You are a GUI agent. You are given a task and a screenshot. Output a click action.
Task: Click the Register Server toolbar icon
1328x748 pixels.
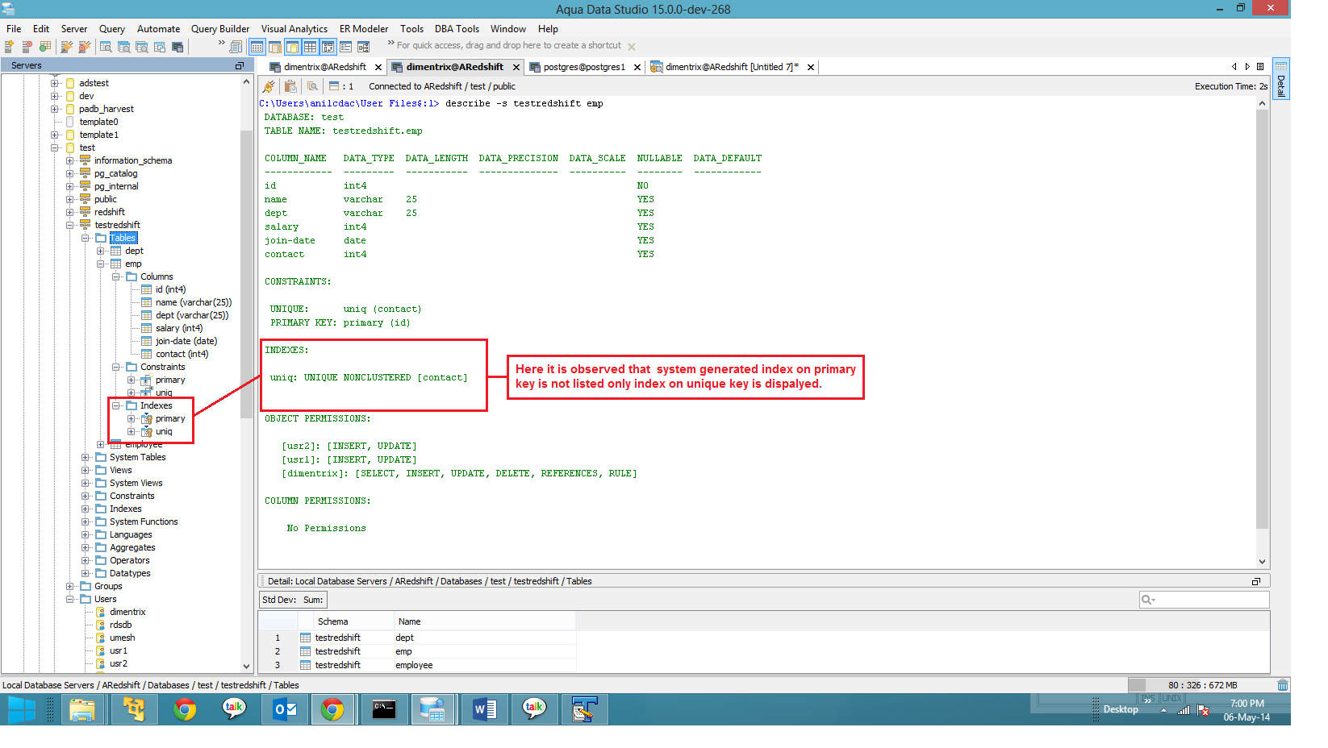tap(10, 47)
